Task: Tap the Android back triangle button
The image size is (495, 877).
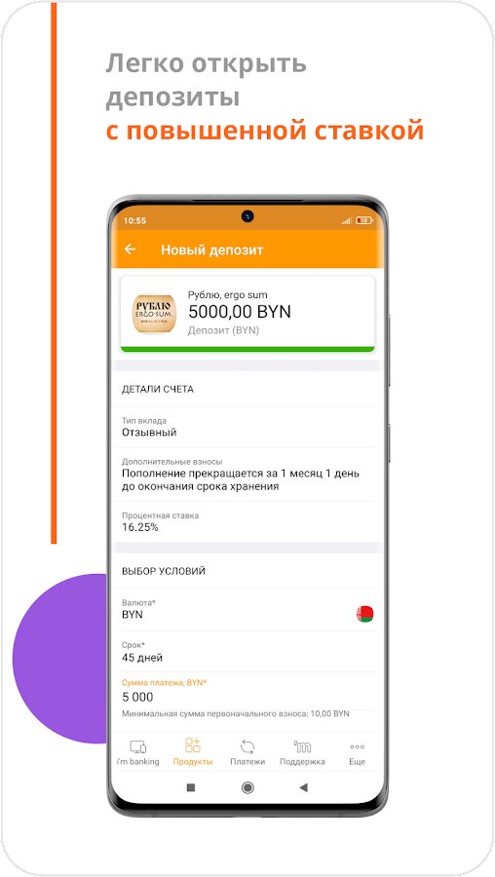Action: pos(303,787)
